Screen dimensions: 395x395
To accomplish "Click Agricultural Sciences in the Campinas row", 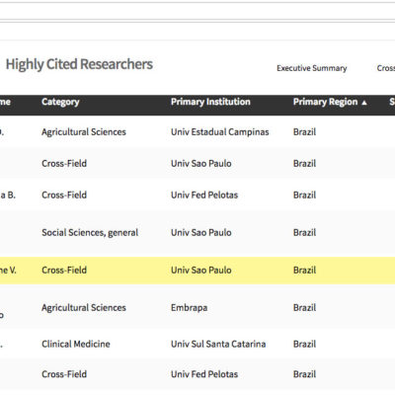I will pyautogui.click(x=84, y=132).
